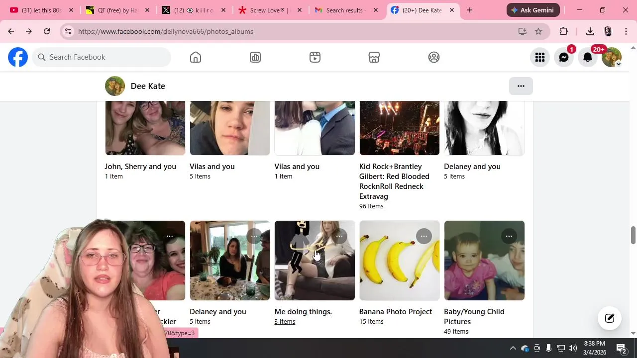Switch to the YouTube 'let this 80s' tab

[x=41, y=10]
